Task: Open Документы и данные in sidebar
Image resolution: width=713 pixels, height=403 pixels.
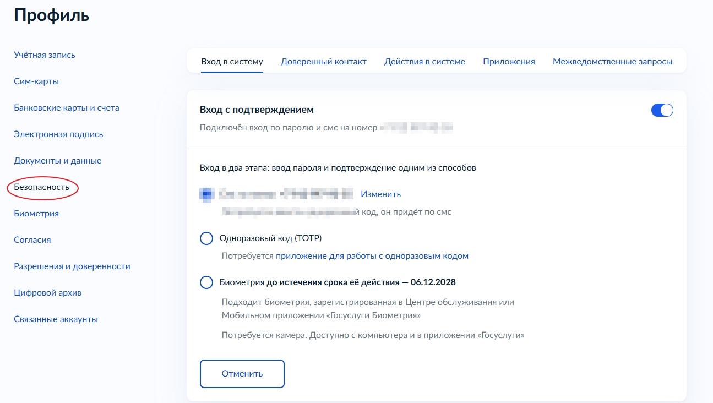Action: pos(58,161)
